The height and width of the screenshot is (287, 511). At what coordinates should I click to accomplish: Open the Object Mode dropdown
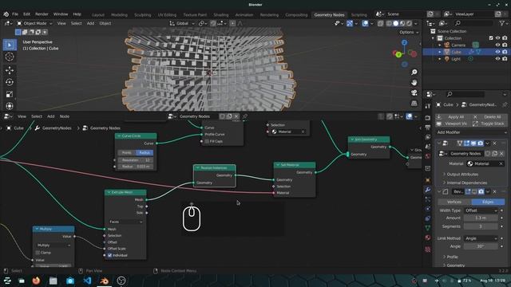pyautogui.click(x=34, y=23)
